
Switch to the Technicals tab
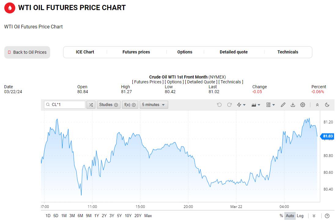tap(288, 52)
